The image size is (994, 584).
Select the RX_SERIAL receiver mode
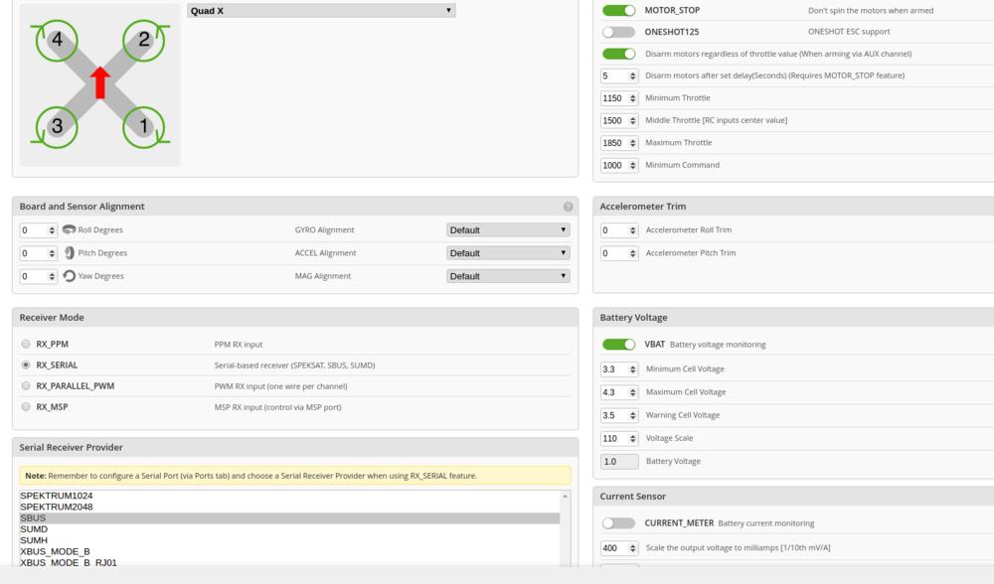pyautogui.click(x=26, y=365)
